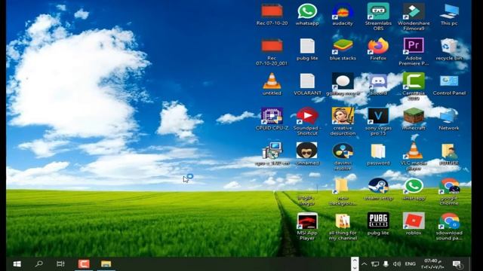
Task: Switch to Camtasia recorder taskbar button
Action: click(x=84, y=264)
